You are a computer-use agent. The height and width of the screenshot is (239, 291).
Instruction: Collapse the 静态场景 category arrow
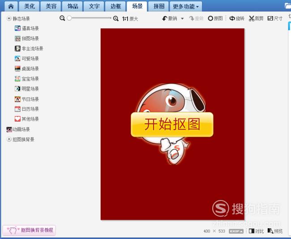9,18
